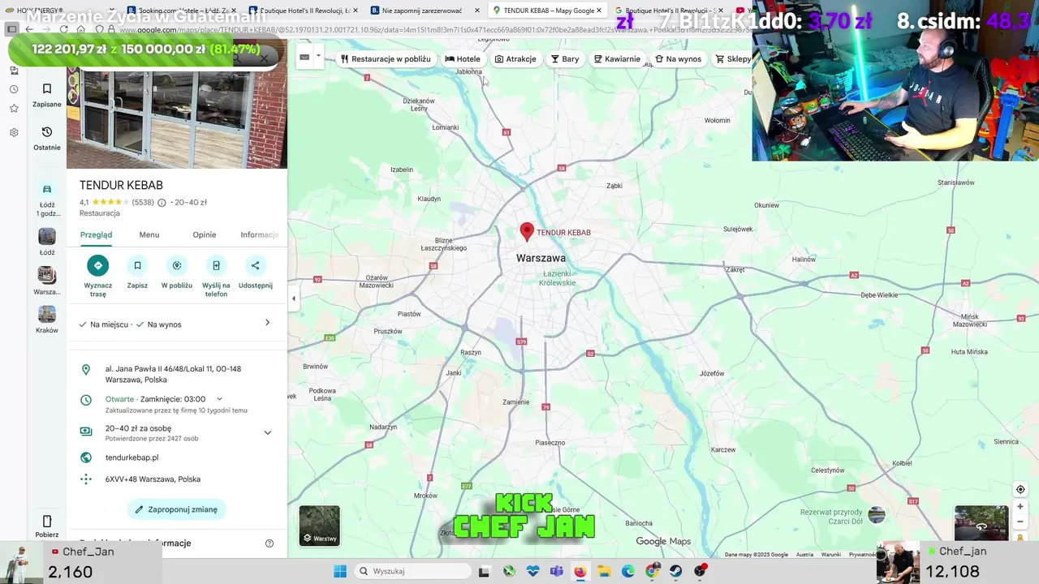
Task: Switch to the Opinie tab
Action: pos(205,234)
